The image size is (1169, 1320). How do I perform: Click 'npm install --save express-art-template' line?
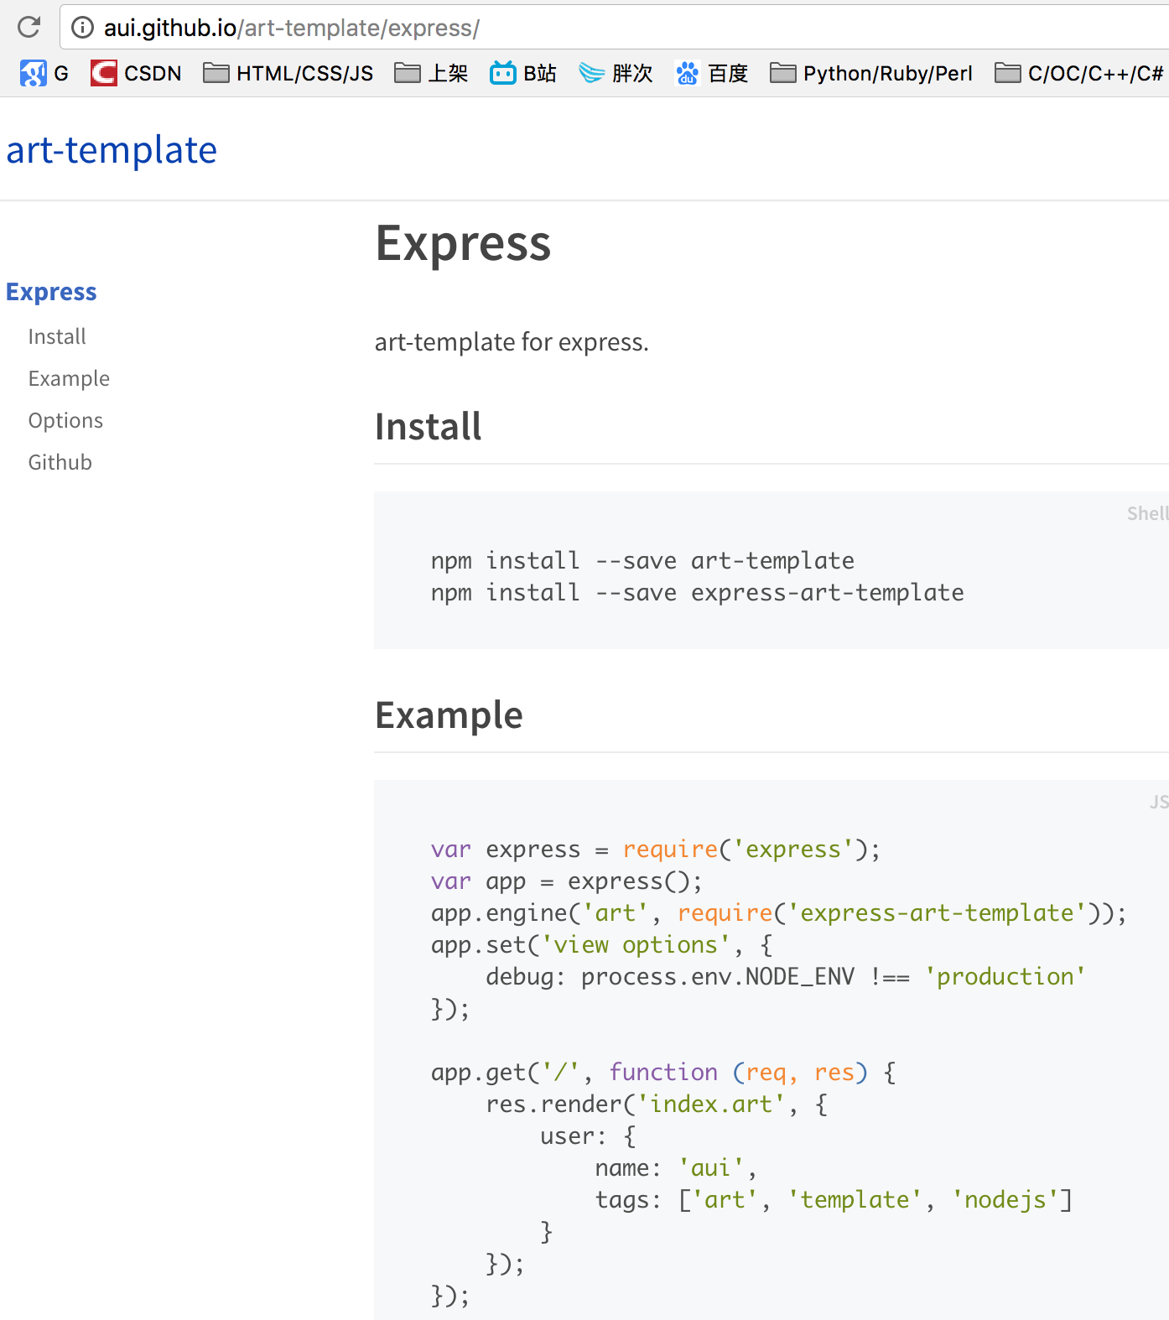tap(697, 592)
